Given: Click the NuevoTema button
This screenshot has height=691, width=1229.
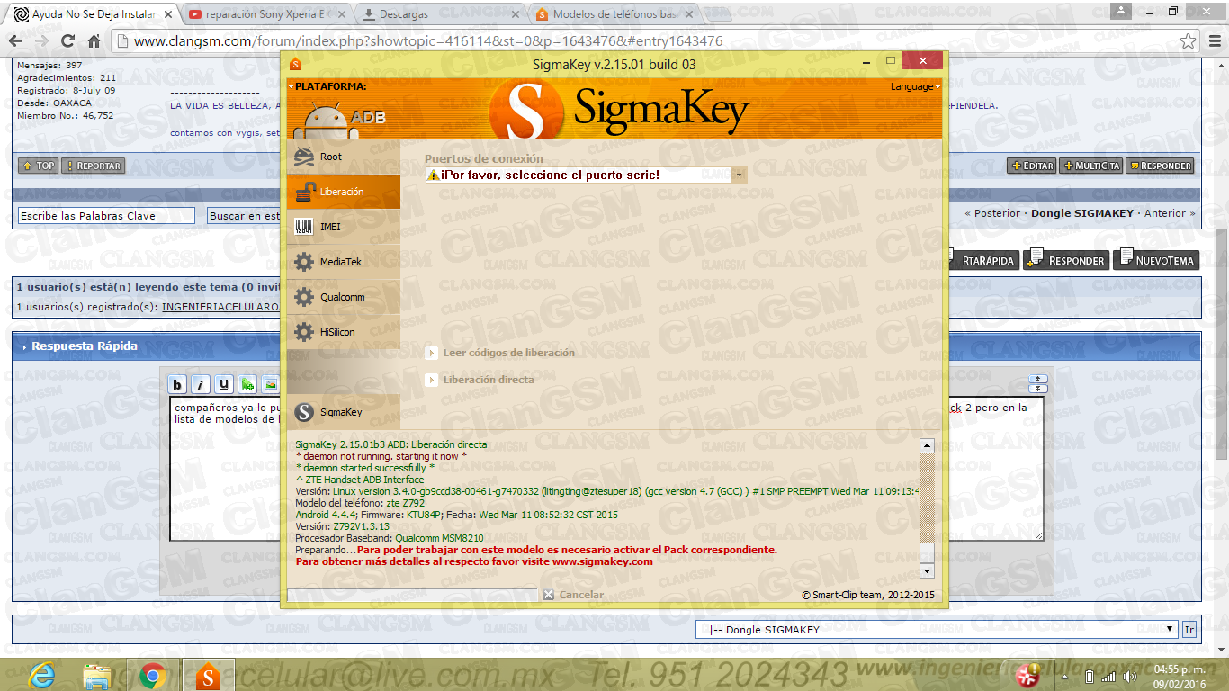Looking at the screenshot, I should coord(1156,260).
